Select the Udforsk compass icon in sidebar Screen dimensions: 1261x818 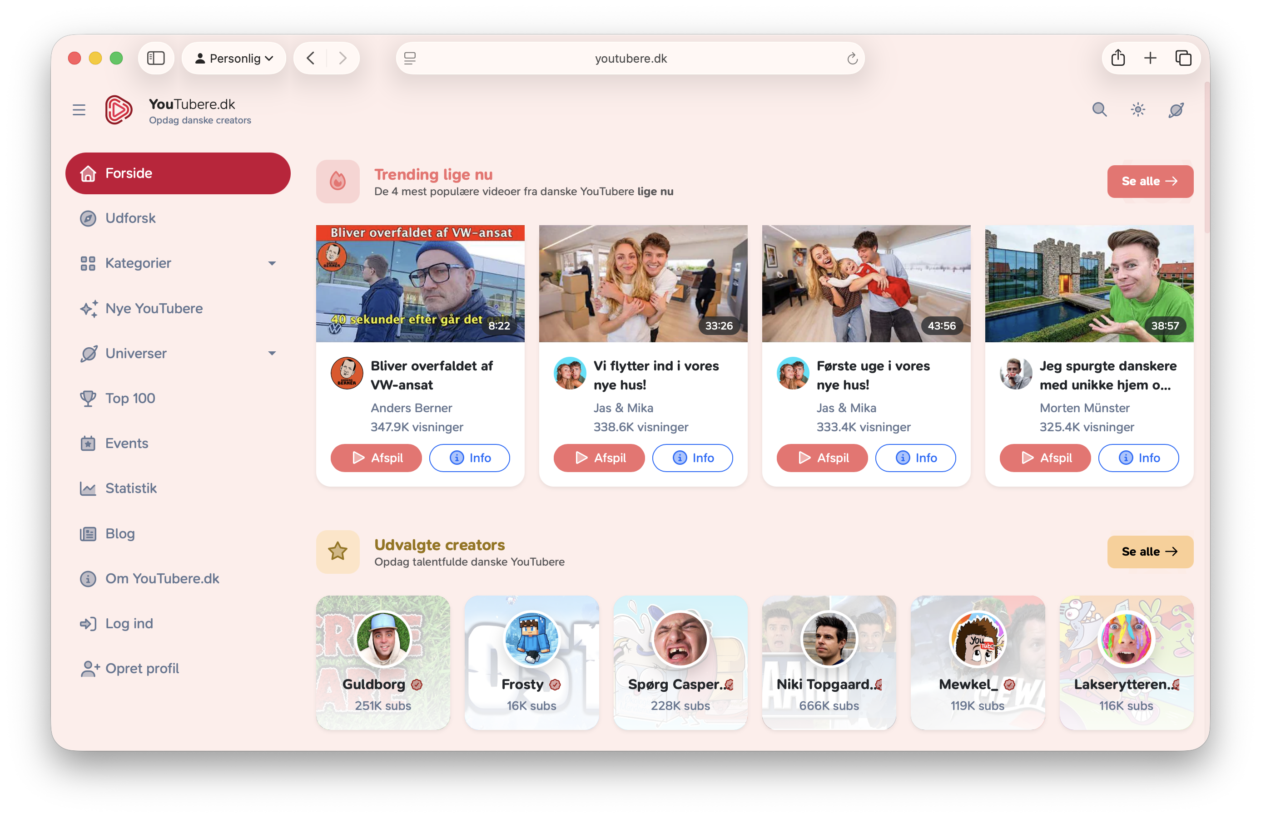(x=89, y=217)
